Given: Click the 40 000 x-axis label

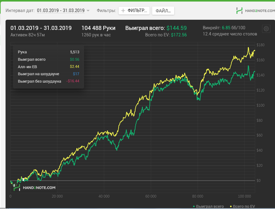Looking at the screenshot, I should (104, 196).
